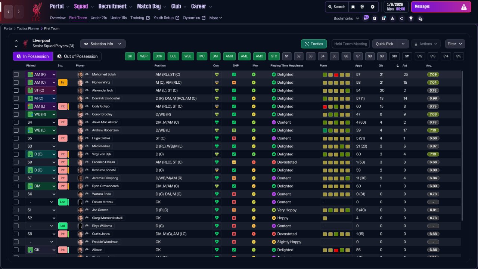Tick the checkbox for Mohamed Salah
The width and height of the screenshot is (478, 269).
click(16, 74)
